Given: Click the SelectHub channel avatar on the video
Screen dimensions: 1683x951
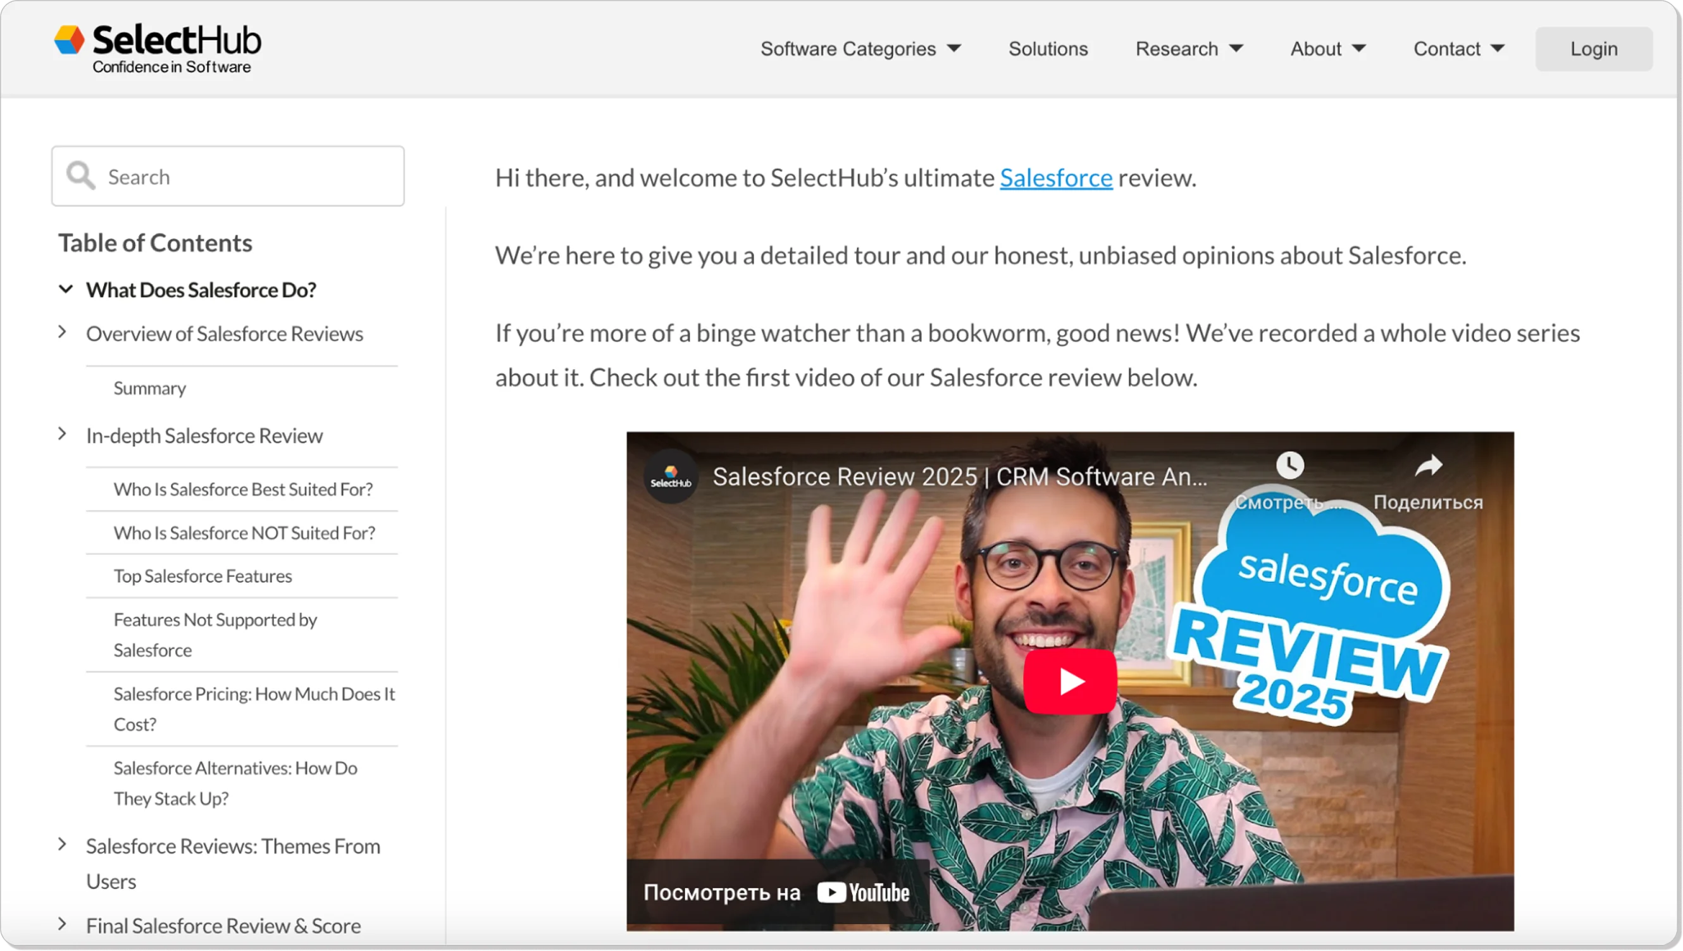Looking at the screenshot, I should (669, 476).
